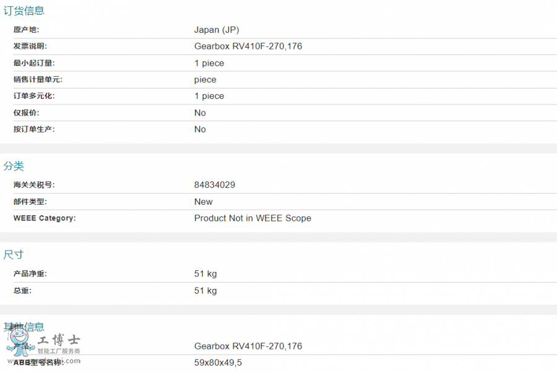
Task: Select the 按订单生产 value No
Action: (200, 129)
